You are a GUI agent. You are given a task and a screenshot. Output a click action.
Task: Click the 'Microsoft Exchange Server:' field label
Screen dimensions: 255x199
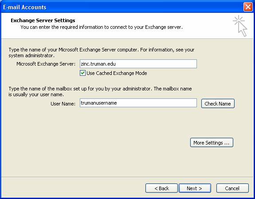[46, 64]
